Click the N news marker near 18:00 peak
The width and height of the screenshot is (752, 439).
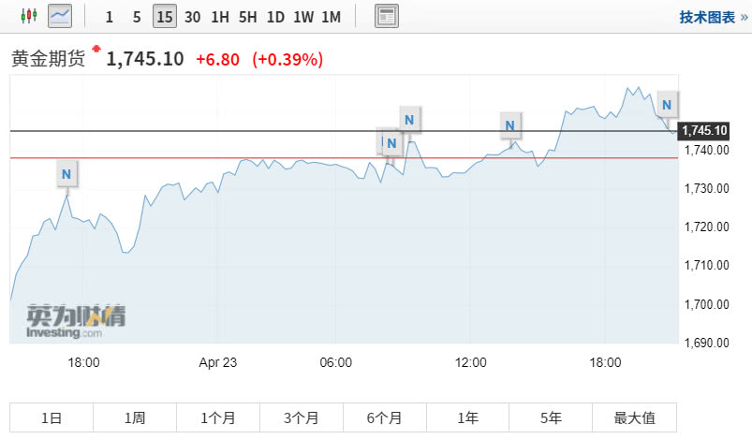(66, 174)
